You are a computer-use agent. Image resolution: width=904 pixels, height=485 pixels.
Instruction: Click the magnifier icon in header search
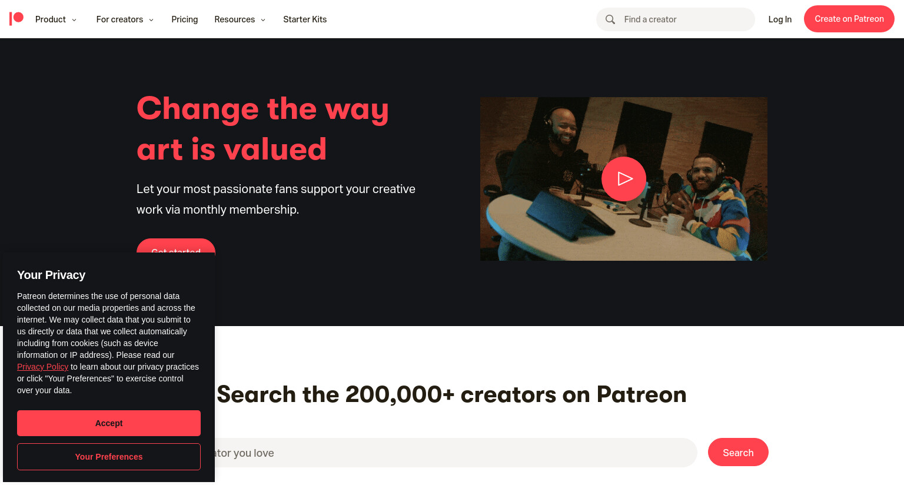pos(610,19)
